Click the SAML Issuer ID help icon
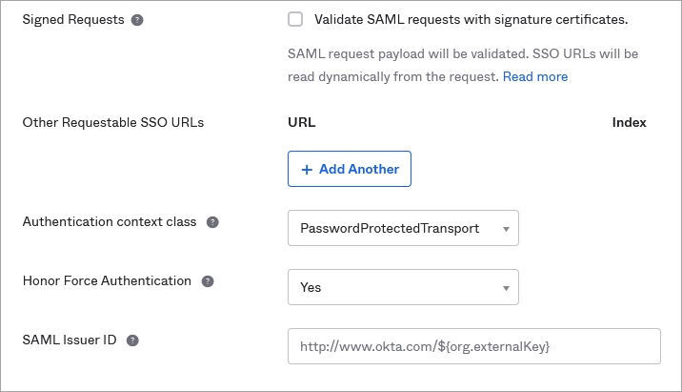This screenshot has height=392, width=682. tap(132, 340)
